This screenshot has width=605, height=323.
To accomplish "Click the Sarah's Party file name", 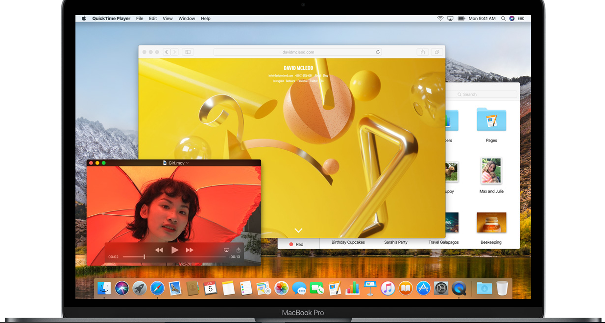I will [x=396, y=242].
